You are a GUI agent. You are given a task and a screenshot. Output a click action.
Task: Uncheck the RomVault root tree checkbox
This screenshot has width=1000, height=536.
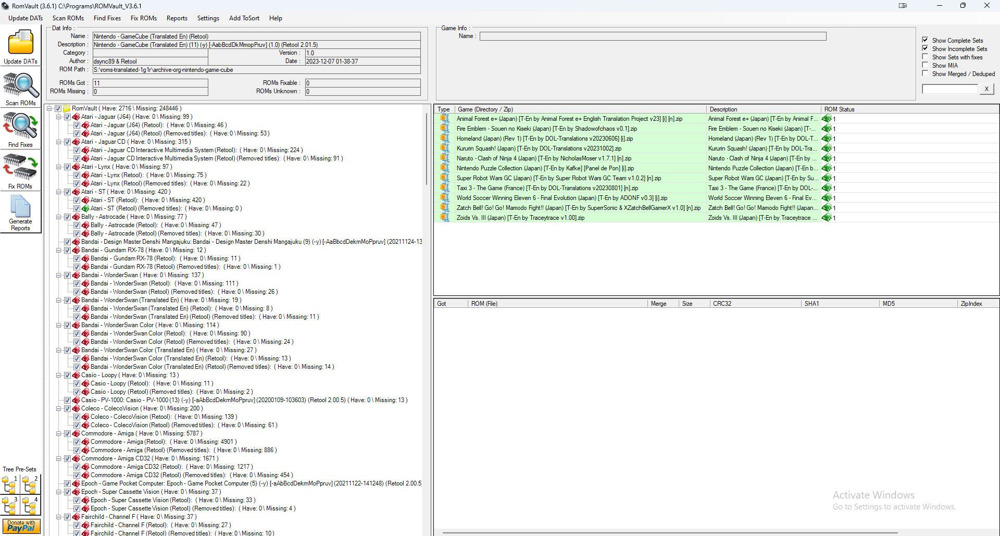58,108
